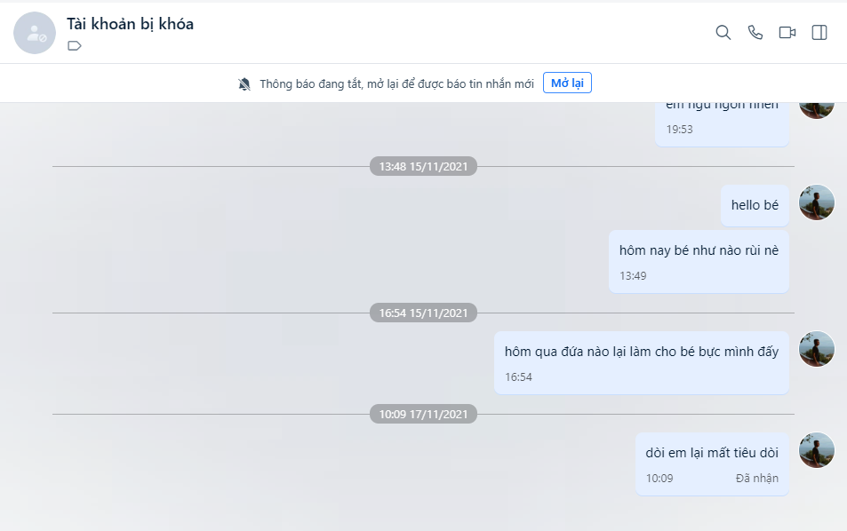Click the tag label icon under contact name
This screenshot has height=531, width=847.
[75, 46]
